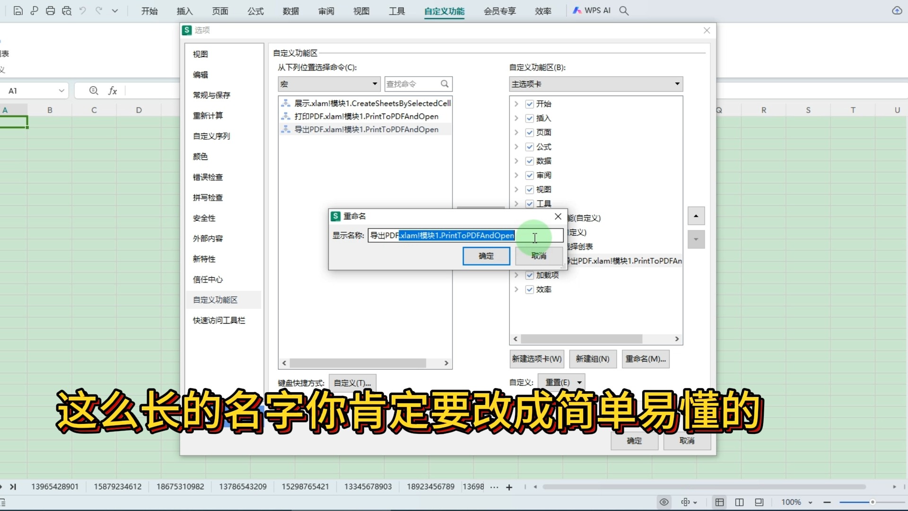Expand the 插入 tree item
The image size is (908, 511).
point(516,118)
